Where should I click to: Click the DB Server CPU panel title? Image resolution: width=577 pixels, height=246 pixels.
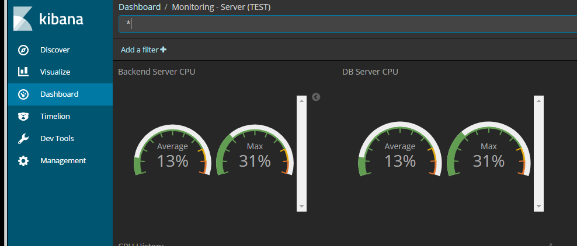(370, 72)
